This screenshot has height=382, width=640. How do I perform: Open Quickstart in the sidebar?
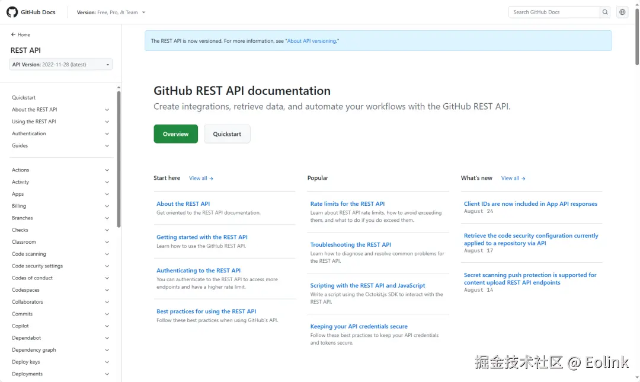pyautogui.click(x=24, y=98)
